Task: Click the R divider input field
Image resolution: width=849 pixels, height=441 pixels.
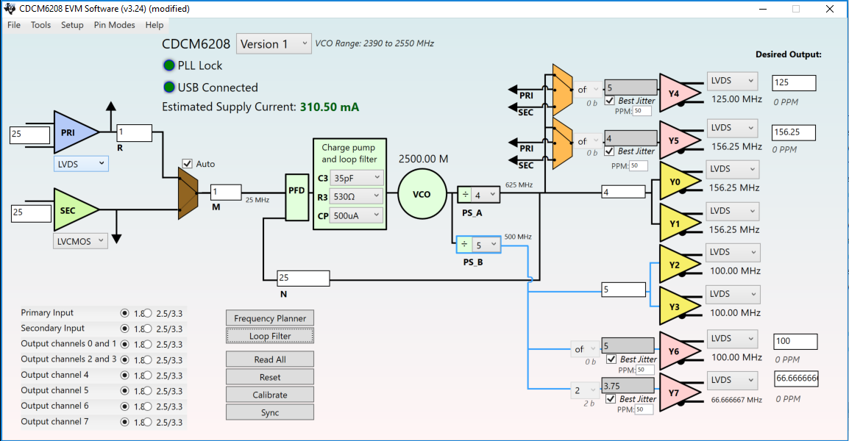Action: click(135, 132)
